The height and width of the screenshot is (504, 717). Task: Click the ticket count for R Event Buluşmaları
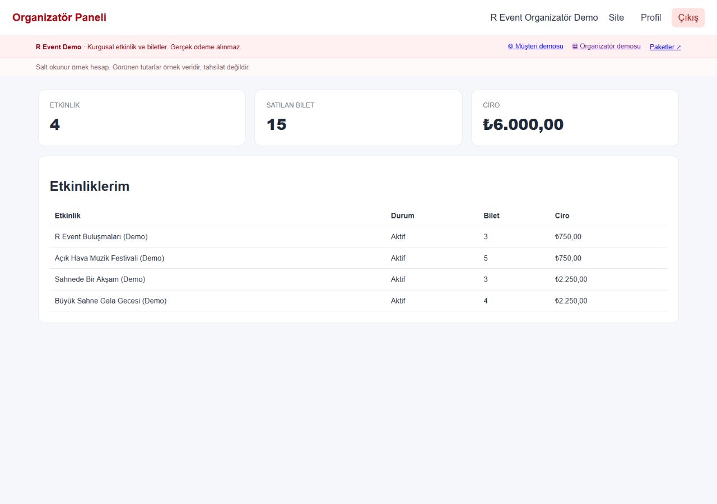tap(486, 237)
